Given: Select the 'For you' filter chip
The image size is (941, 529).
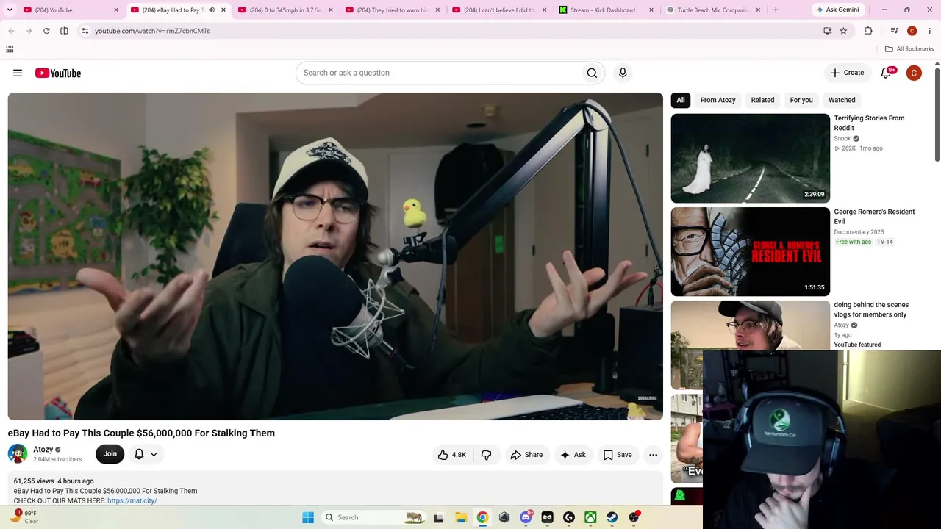Looking at the screenshot, I should pos(801,100).
